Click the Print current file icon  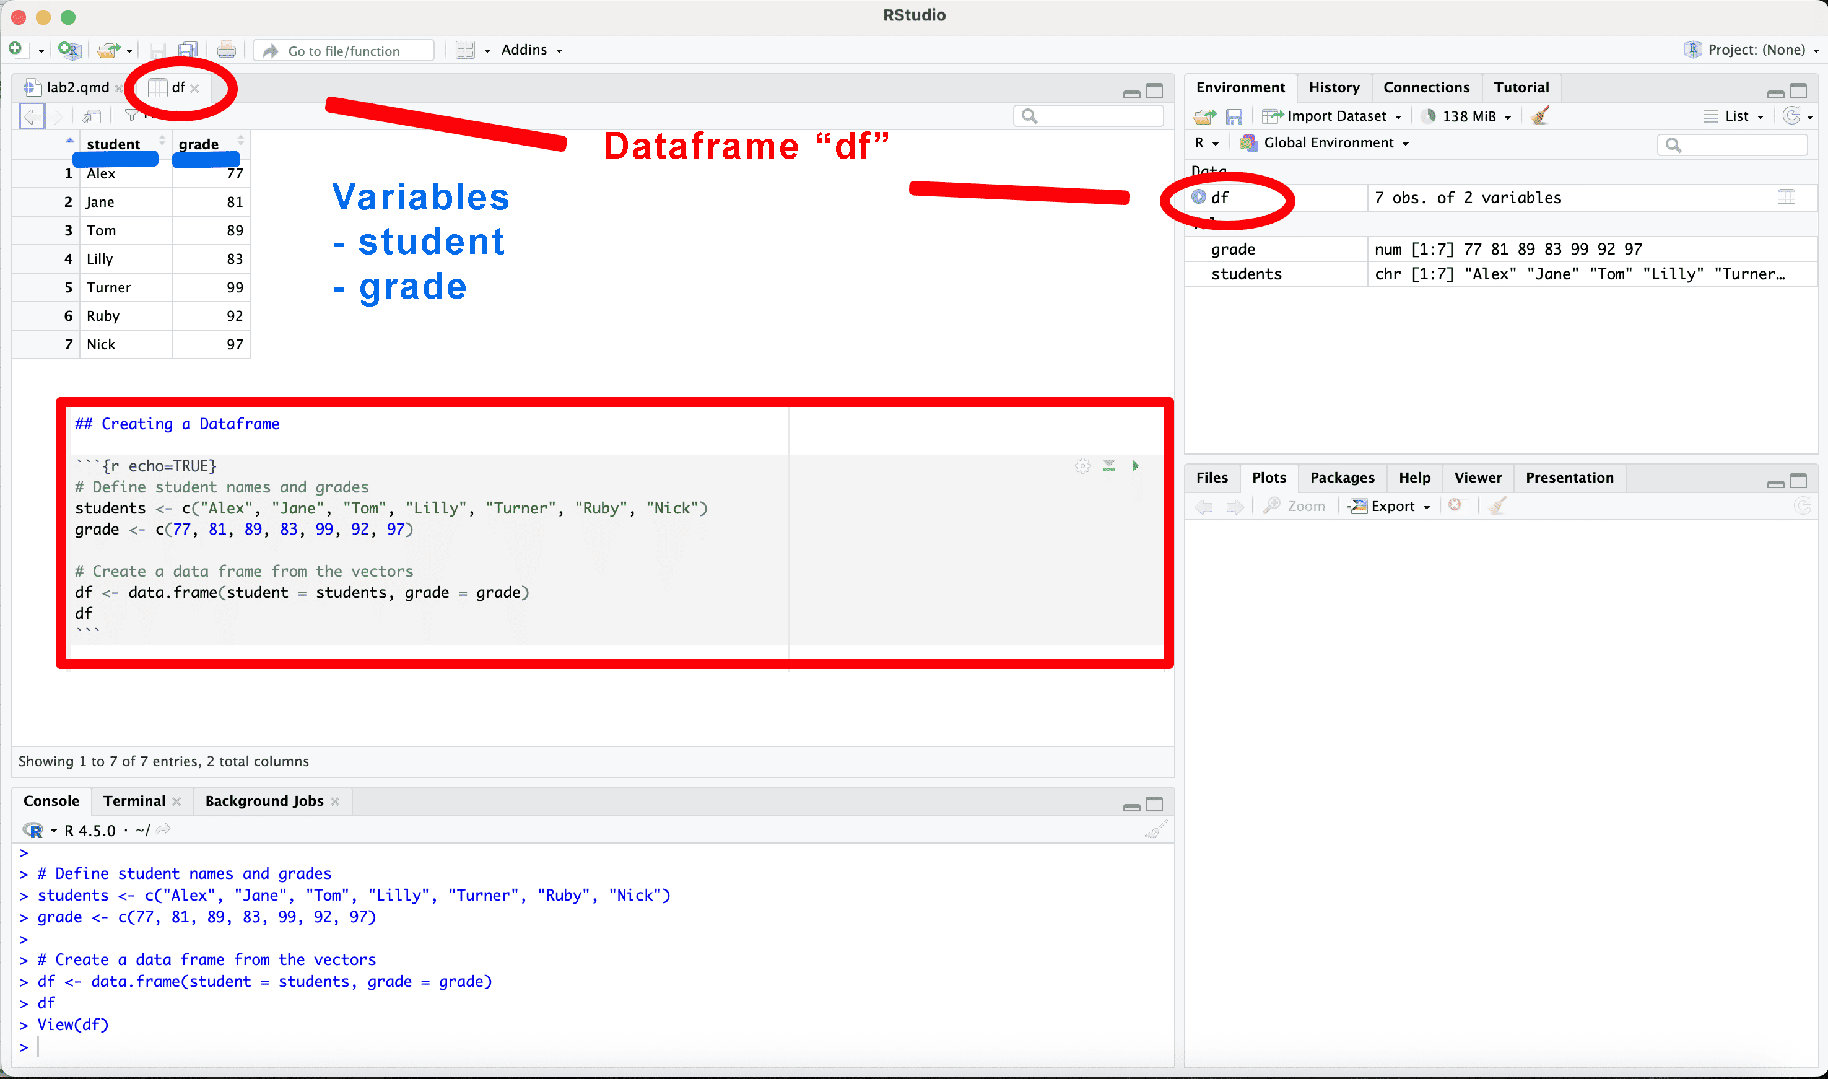226,50
